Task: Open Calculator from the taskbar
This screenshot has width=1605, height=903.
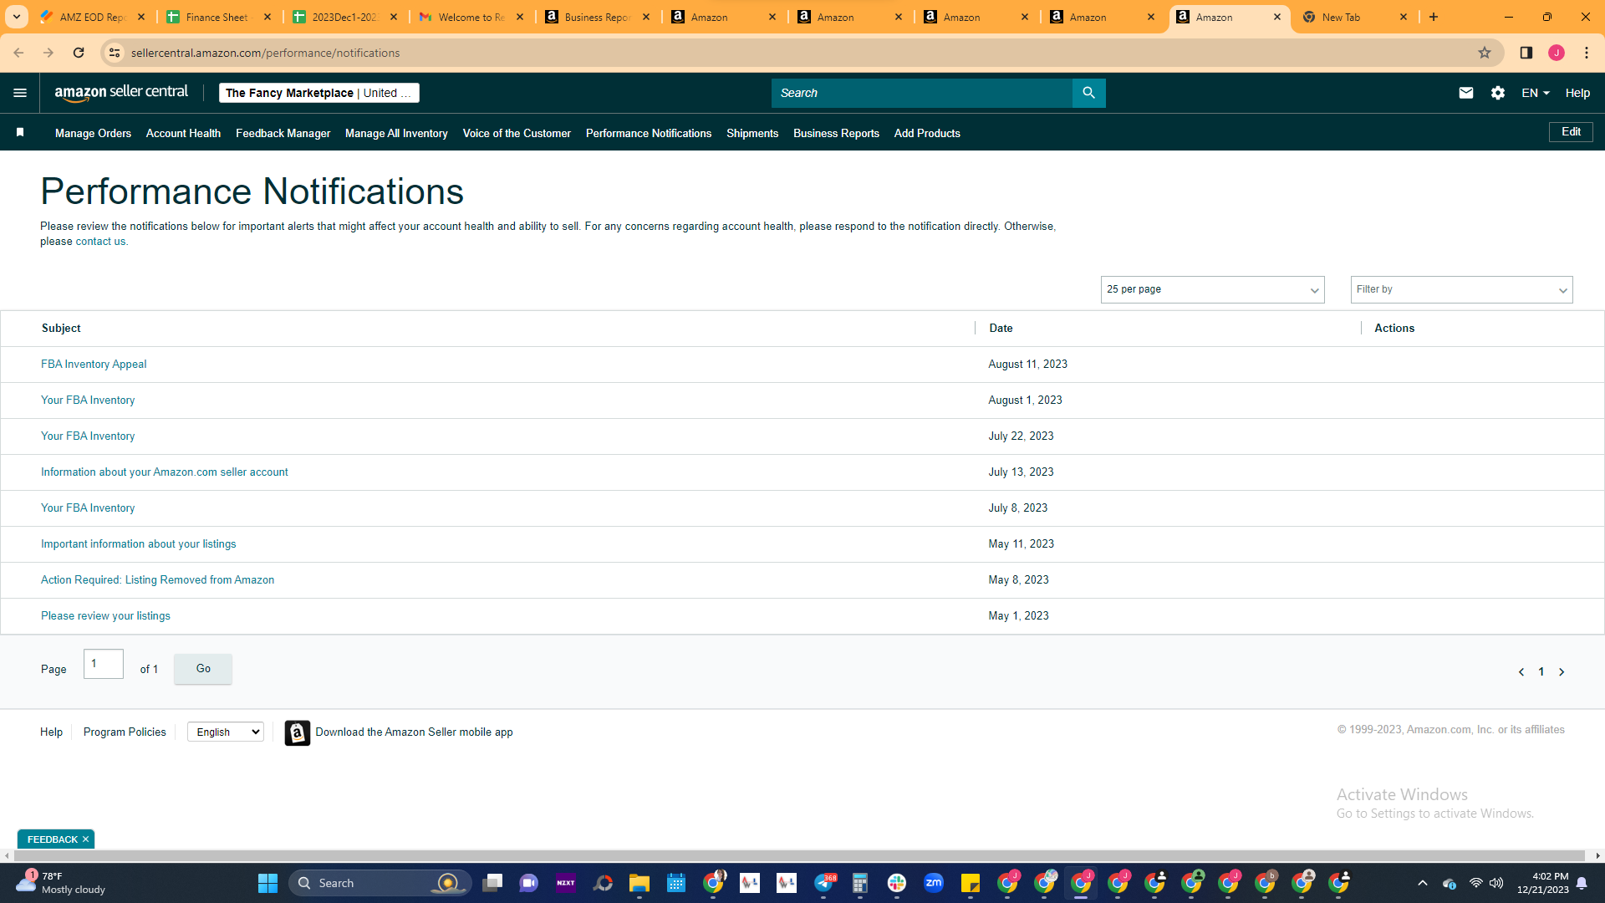Action: pyautogui.click(x=860, y=883)
